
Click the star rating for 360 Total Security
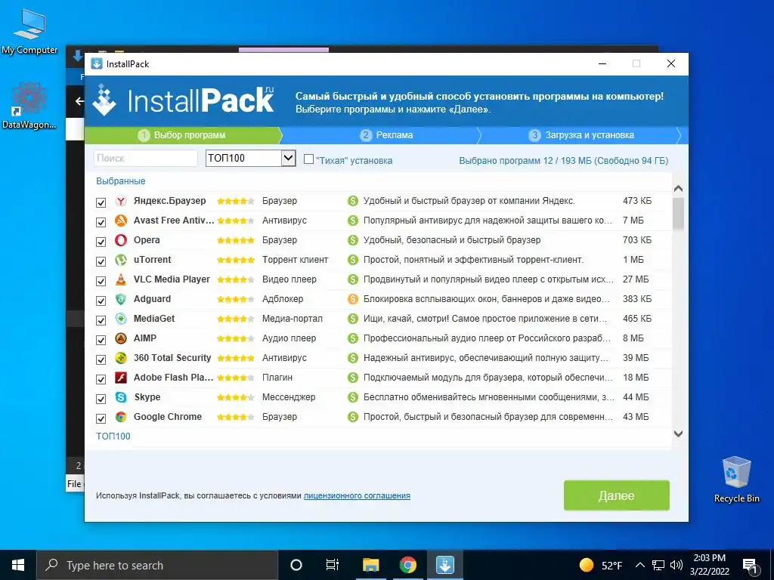[x=236, y=358]
